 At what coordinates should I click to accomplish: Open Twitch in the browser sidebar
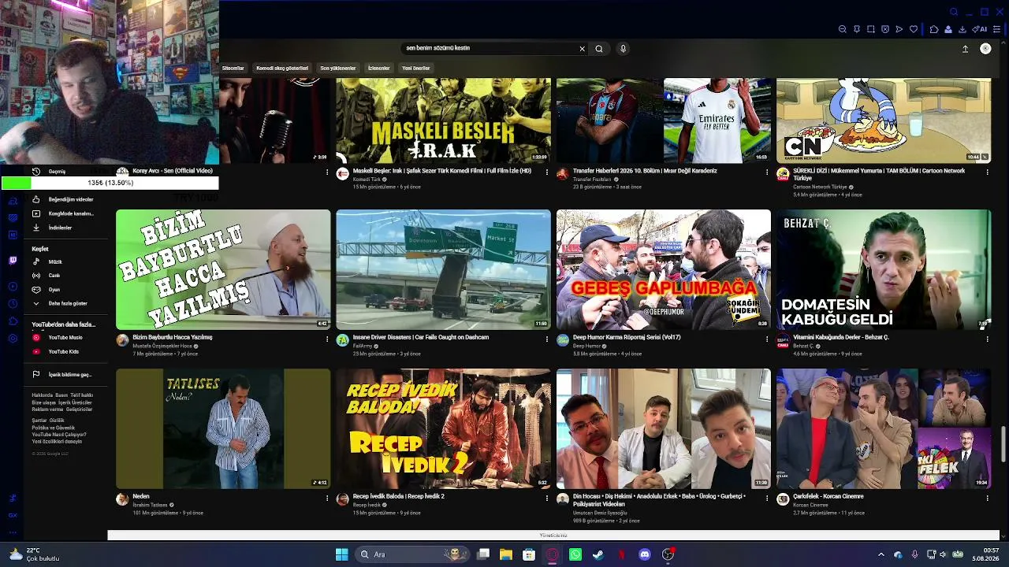point(13,261)
